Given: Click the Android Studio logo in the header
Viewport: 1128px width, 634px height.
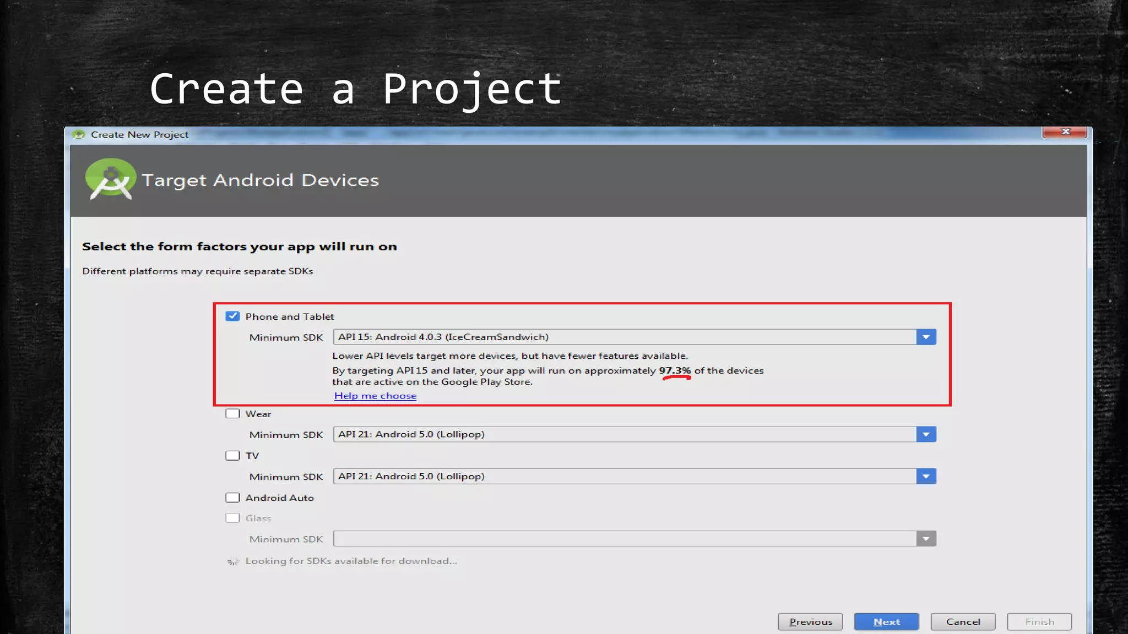Looking at the screenshot, I should [x=110, y=179].
